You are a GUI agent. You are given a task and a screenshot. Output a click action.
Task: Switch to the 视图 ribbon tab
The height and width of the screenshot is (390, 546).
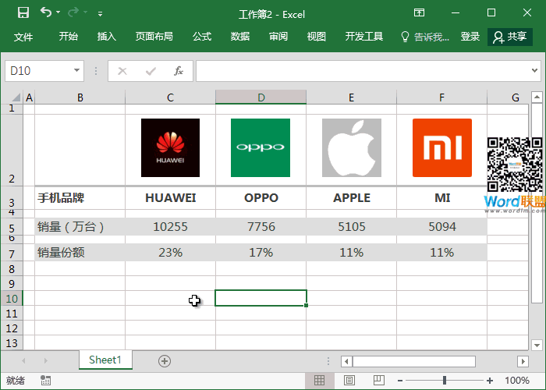tap(317, 36)
